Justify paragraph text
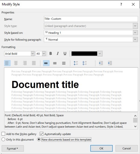 (34, 63)
